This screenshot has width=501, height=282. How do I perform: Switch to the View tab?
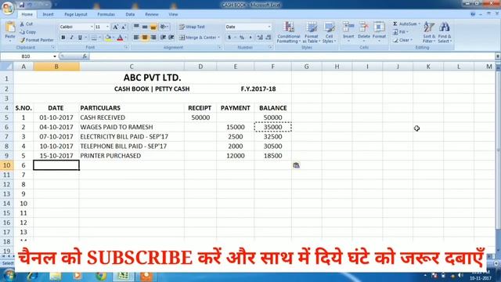[173, 14]
